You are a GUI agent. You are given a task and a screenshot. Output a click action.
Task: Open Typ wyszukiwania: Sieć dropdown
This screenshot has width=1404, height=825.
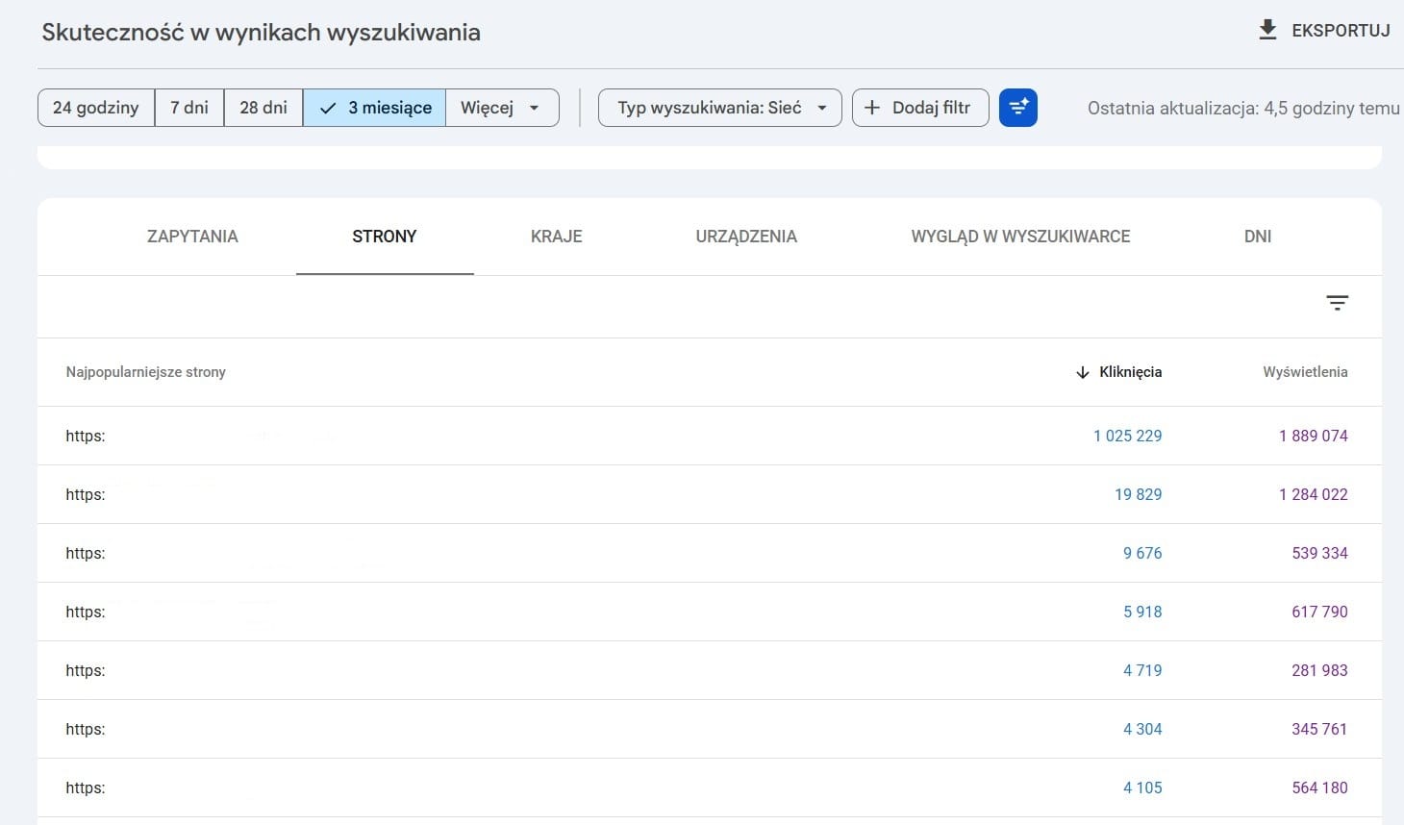point(720,108)
